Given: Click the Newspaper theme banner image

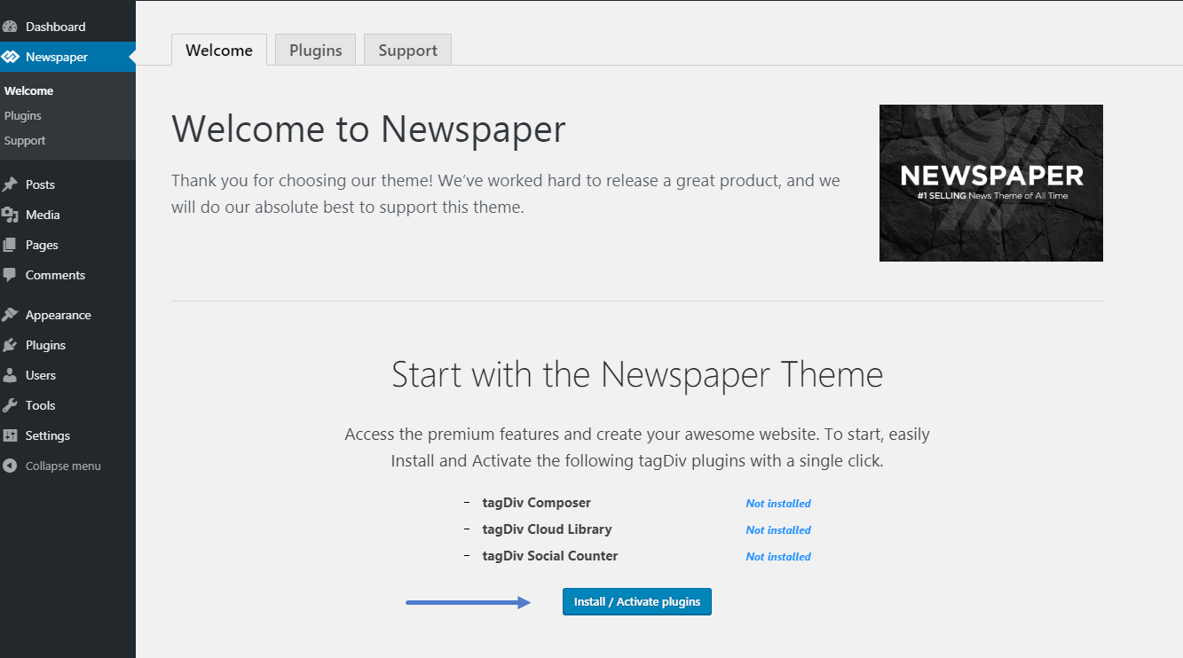Looking at the screenshot, I should 991,183.
